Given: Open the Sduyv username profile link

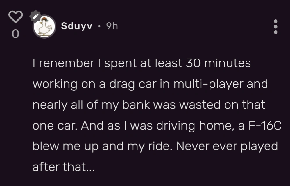Looking at the screenshot, I should (x=77, y=26).
